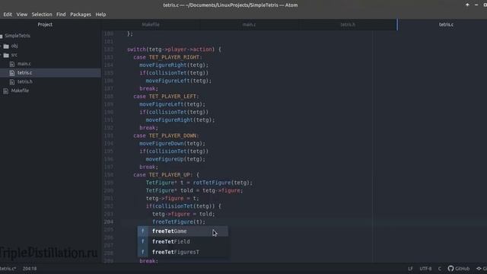
Task: Switch to the tetris.c tab
Action: point(446,24)
